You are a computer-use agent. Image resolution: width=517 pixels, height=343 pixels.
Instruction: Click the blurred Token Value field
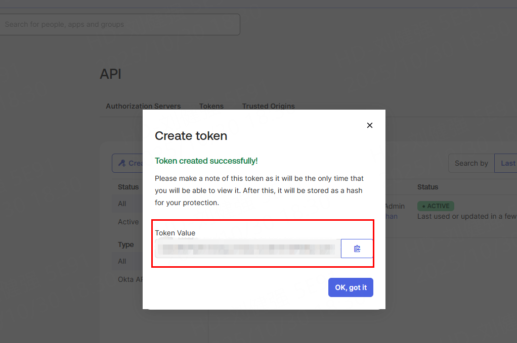(x=248, y=249)
